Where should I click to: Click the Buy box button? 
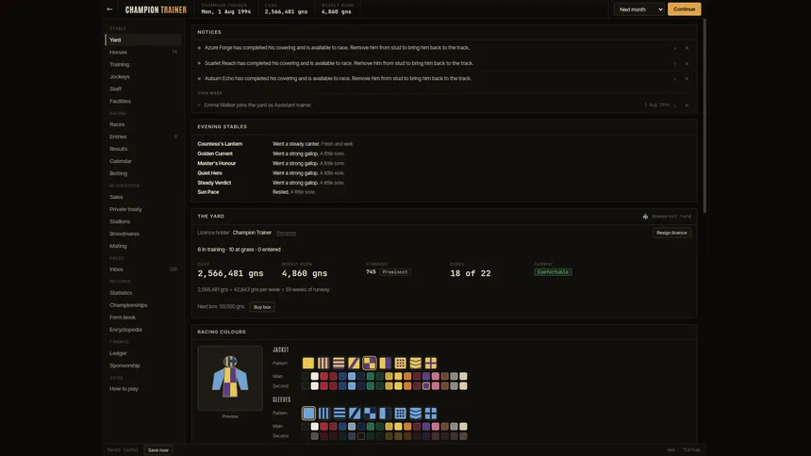(262, 307)
